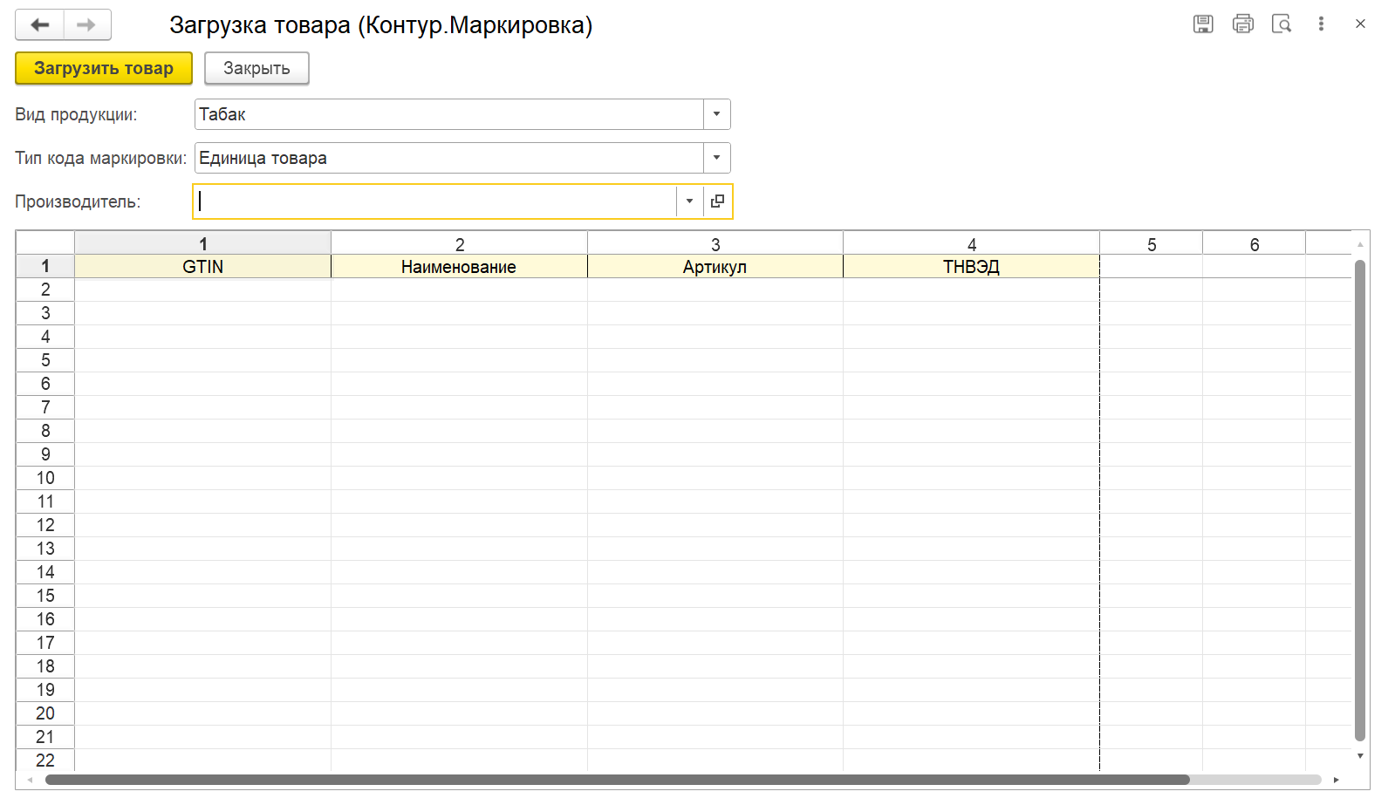Select row 22 header
This screenshot has height=805, width=1395.
45,761
